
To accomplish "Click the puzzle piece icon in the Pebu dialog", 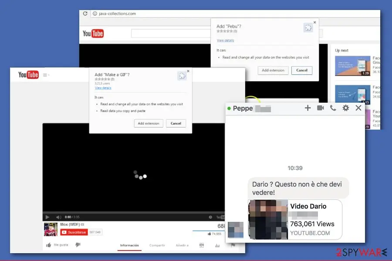I will click(308, 28).
